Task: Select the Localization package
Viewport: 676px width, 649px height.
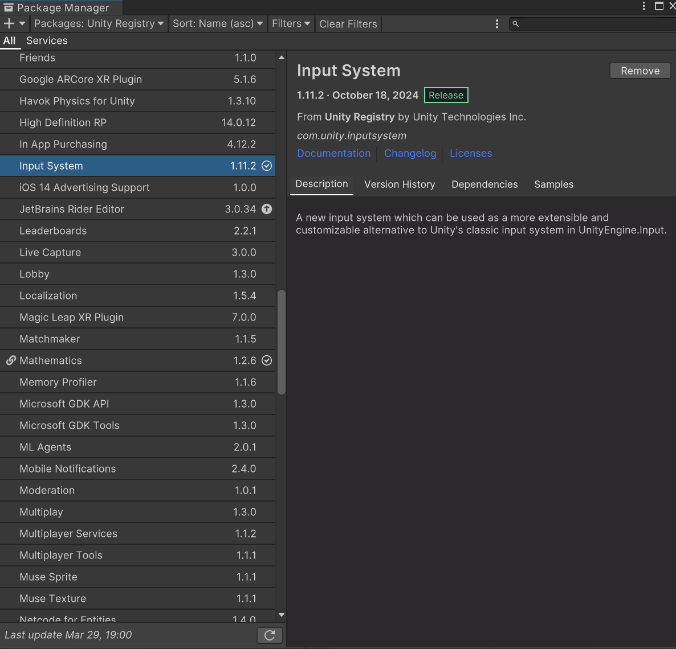Action: click(137, 295)
